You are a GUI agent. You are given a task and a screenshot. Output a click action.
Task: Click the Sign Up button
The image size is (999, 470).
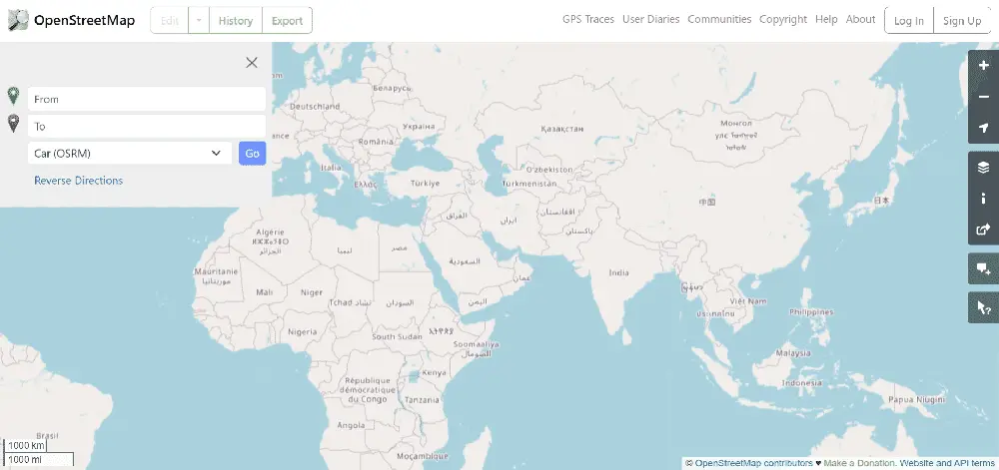pyautogui.click(x=962, y=20)
